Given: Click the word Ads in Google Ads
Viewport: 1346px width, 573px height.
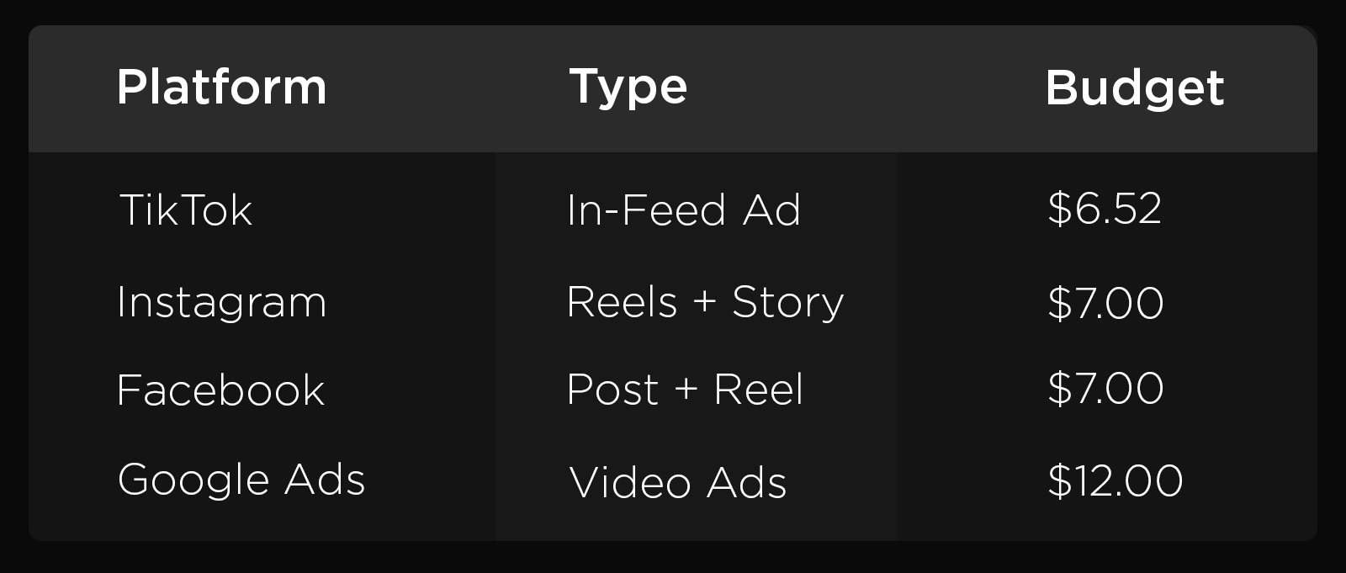Looking at the screenshot, I should (325, 480).
